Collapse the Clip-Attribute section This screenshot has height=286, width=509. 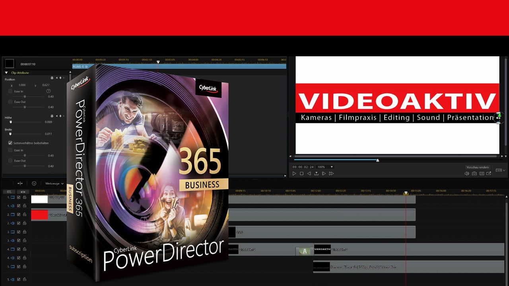tap(6, 72)
